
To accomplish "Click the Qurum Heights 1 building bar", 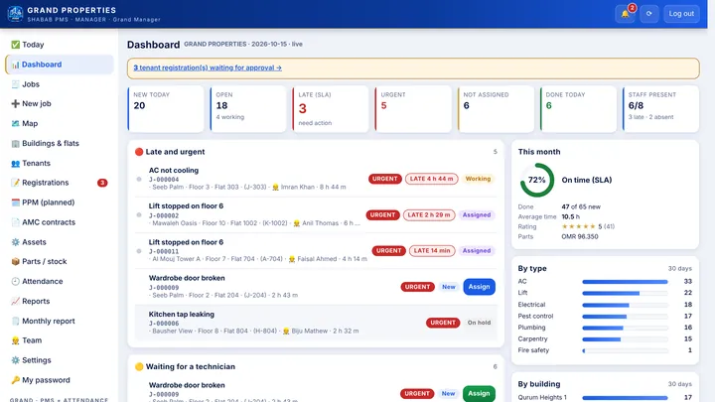I will 625,398.
